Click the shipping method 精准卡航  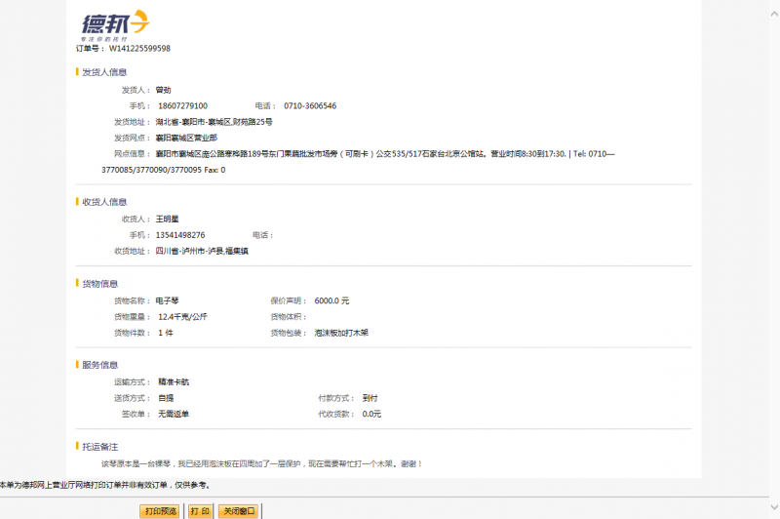point(174,381)
